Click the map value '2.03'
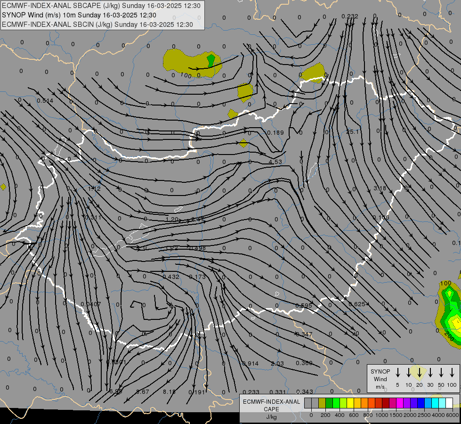This screenshot has height=424, width=461. pyautogui.click(x=277, y=363)
